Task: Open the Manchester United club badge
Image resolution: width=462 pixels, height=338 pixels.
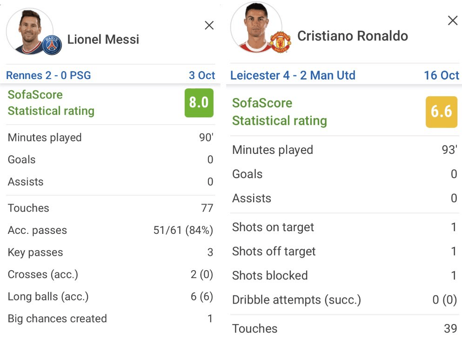Action: point(281,42)
